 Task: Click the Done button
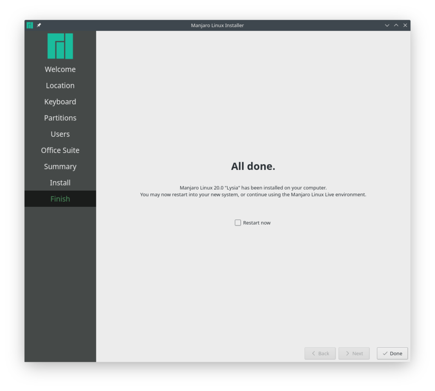pyautogui.click(x=392, y=353)
